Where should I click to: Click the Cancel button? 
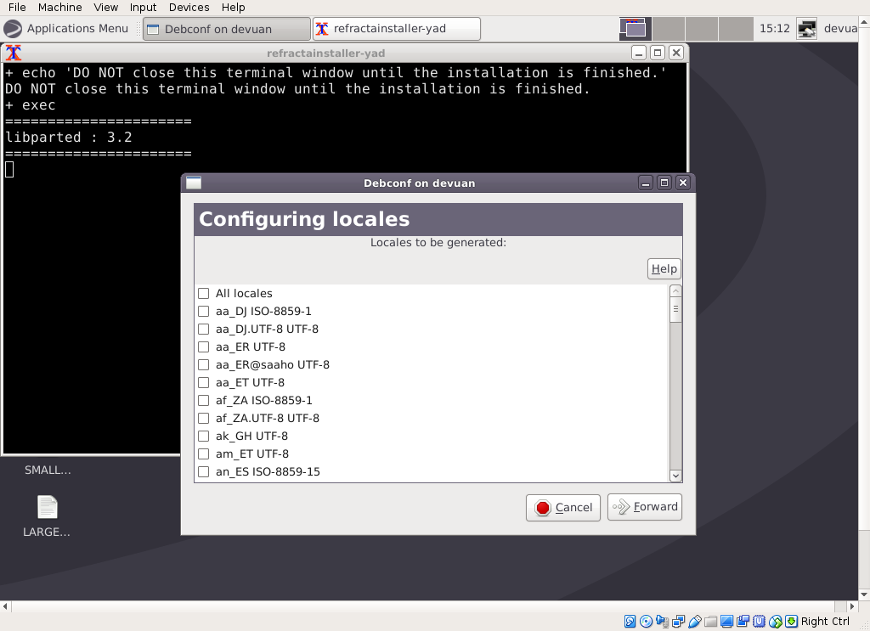pyautogui.click(x=563, y=508)
